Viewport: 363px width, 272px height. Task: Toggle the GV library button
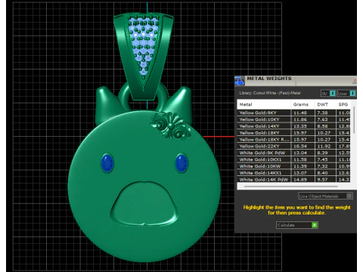click(328, 94)
